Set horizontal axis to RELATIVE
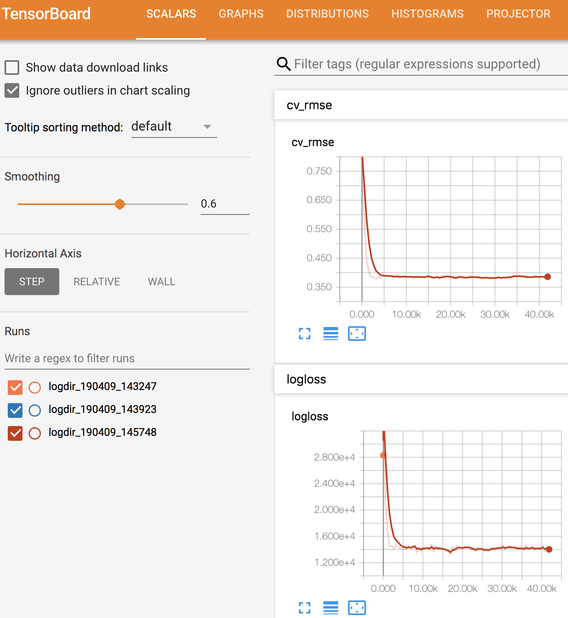 pyautogui.click(x=97, y=282)
